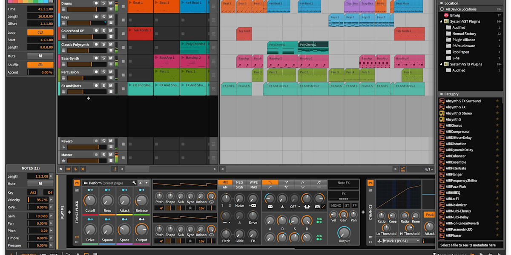The width and height of the screenshot is (511, 255).
Task: Adjust the Drums track volume fader
Action: click(87, 9)
